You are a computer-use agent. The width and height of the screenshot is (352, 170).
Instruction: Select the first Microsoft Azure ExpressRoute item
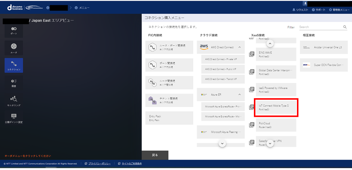tap(223, 107)
